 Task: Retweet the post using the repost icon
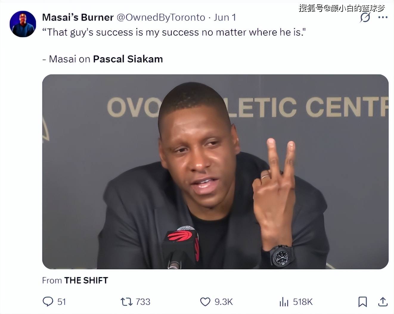tap(126, 302)
